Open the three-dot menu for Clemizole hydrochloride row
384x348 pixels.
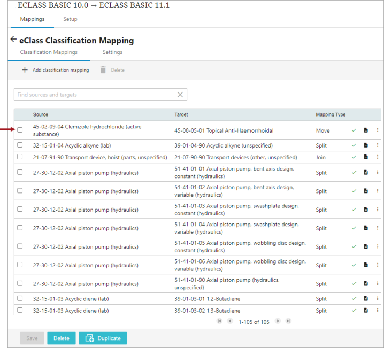click(x=378, y=130)
